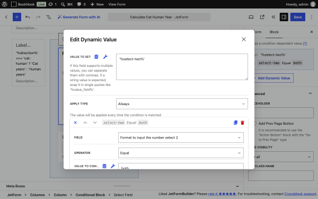Open Howdy, admin account menu
The width and height of the screenshot is (318, 199).
[301, 4]
